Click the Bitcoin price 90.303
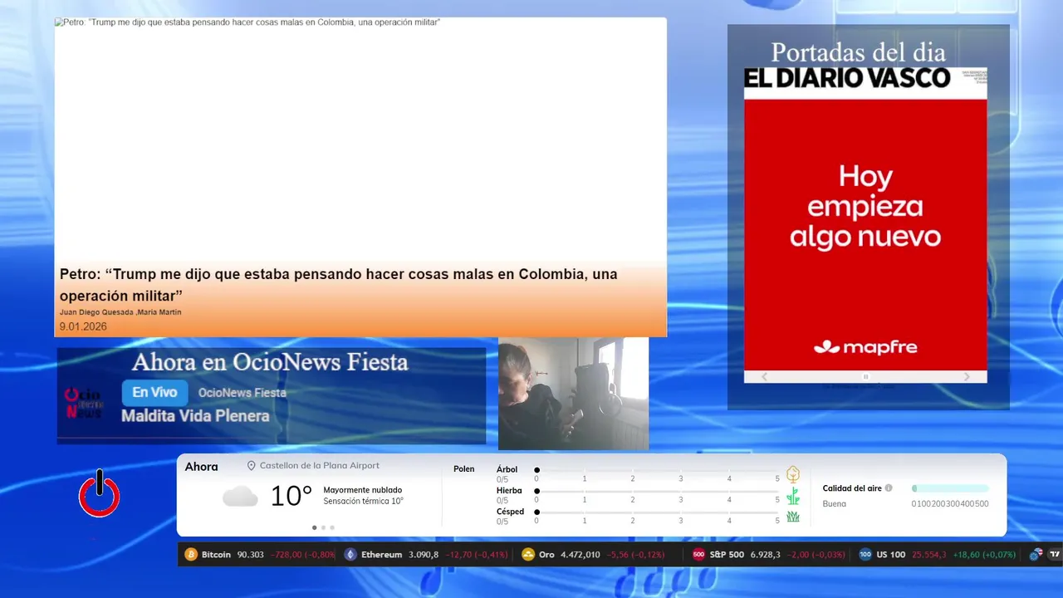This screenshot has width=1063, height=598. (x=251, y=555)
